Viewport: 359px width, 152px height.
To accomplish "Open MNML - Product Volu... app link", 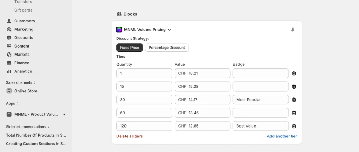I will tap(36, 114).
